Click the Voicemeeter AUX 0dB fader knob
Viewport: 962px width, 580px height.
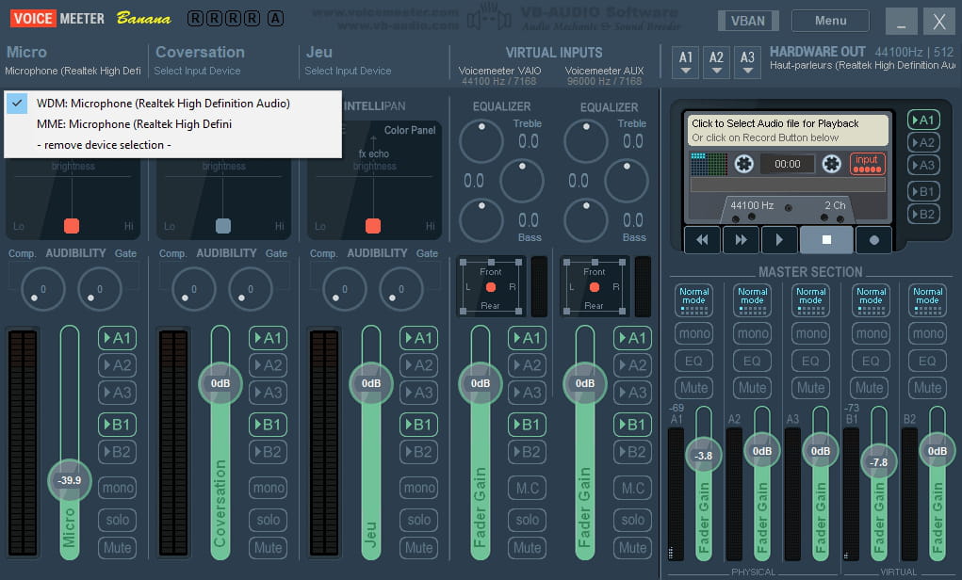(585, 383)
